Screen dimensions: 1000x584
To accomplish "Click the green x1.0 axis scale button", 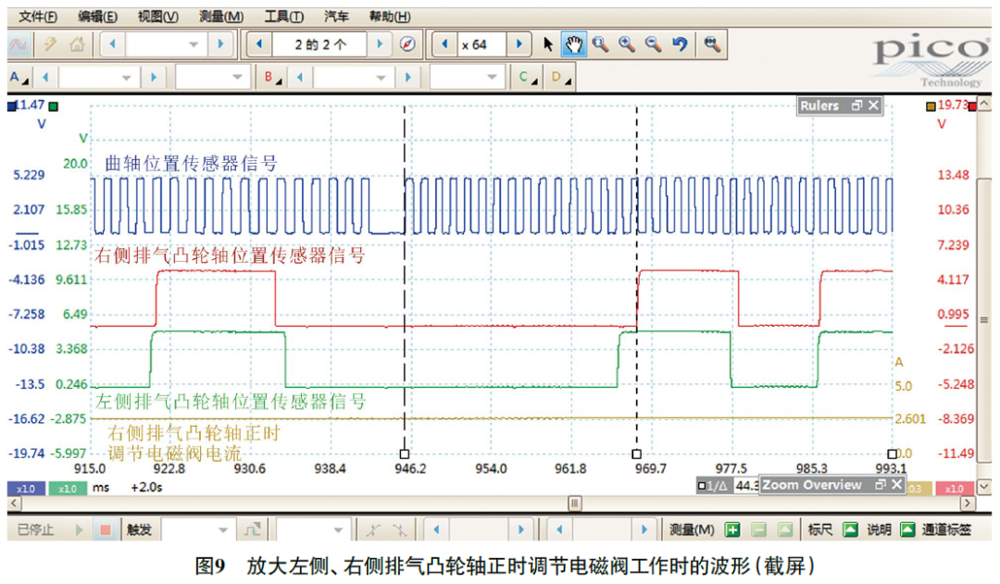I will 67,489.
